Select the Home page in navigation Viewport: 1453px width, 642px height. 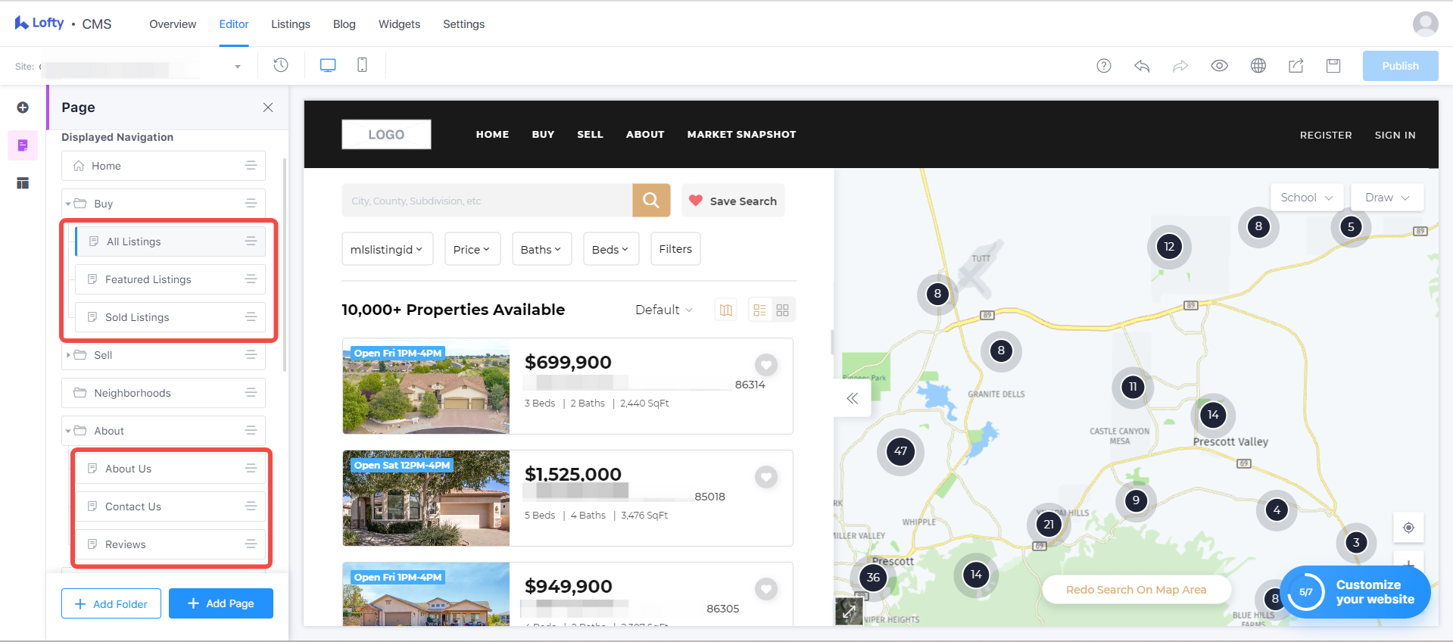pyautogui.click(x=164, y=166)
